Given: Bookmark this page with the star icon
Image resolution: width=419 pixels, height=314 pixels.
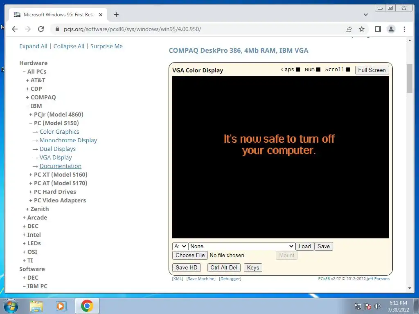Looking at the screenshot, I should (362, 29).
